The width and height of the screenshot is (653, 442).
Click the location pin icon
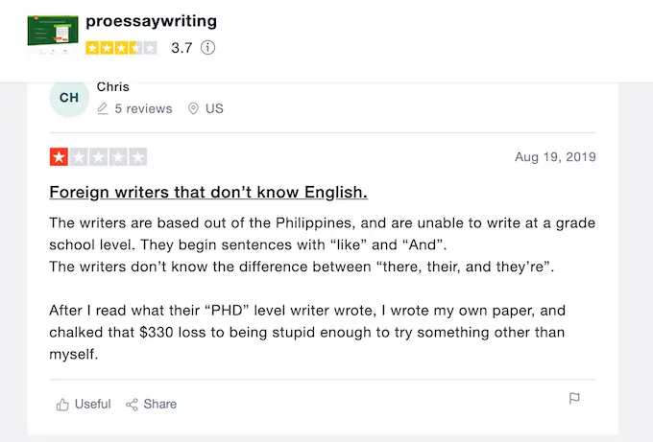tap(193, 109)
